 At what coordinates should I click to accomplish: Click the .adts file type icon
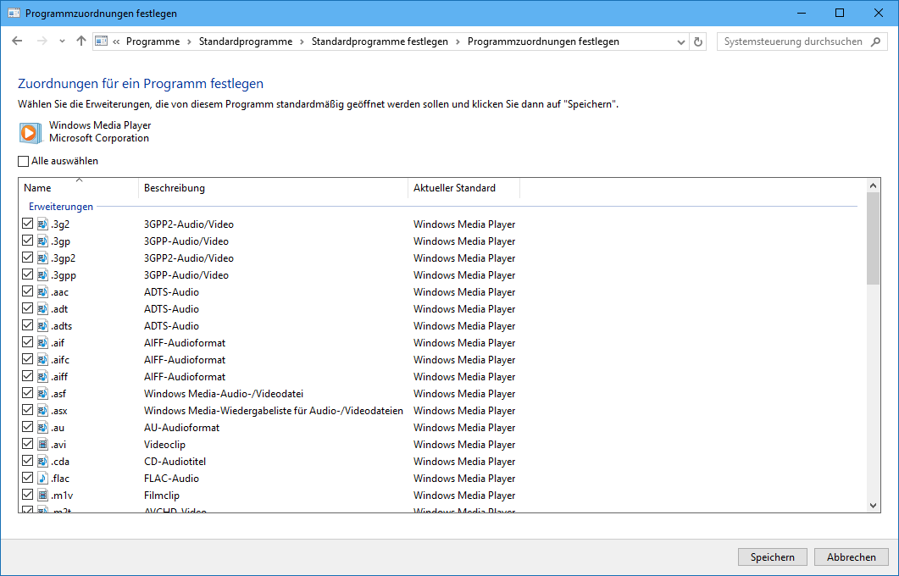[42, 325]
